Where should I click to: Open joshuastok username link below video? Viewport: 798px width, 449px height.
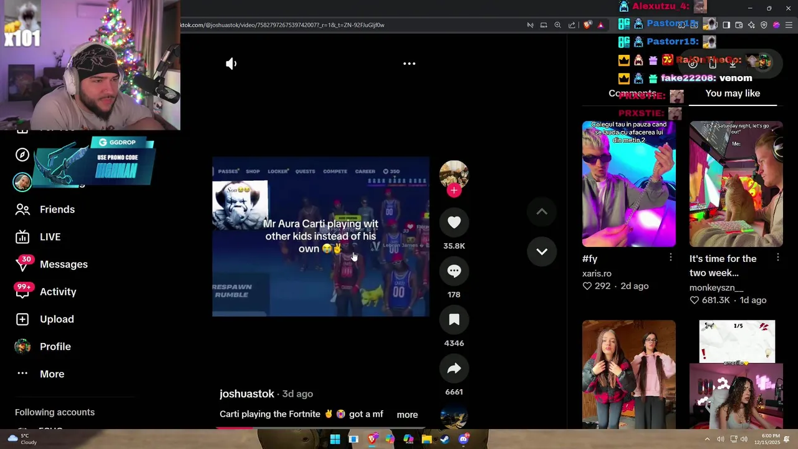pos(247,394)
